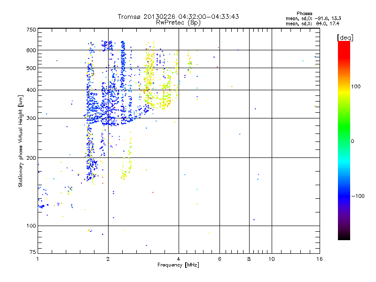This screenshot has width=376, height=282.
Task: Click the 'Stationary phase Virtual Height [km]' axis label
Action: (x=21, y=141)
